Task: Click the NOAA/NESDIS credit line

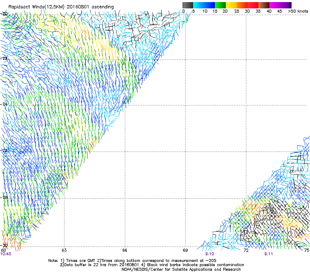Action: click(181, 269)
